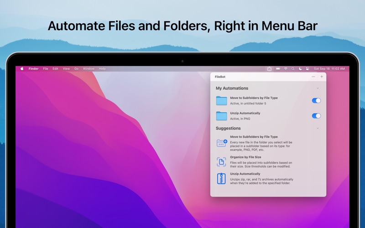Open Spotlight search icon

click(x=293, y=69)
